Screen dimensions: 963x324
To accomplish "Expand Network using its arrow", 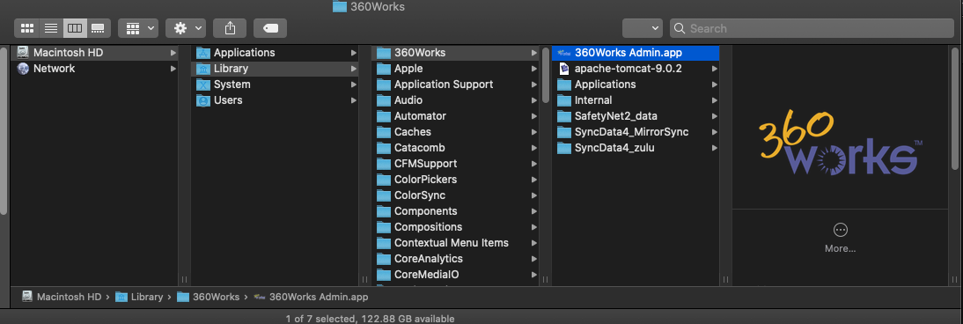I will (x=173, y=69).
